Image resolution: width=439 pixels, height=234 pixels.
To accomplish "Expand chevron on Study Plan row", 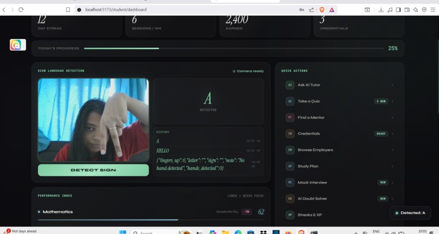I will coord(392,166).
